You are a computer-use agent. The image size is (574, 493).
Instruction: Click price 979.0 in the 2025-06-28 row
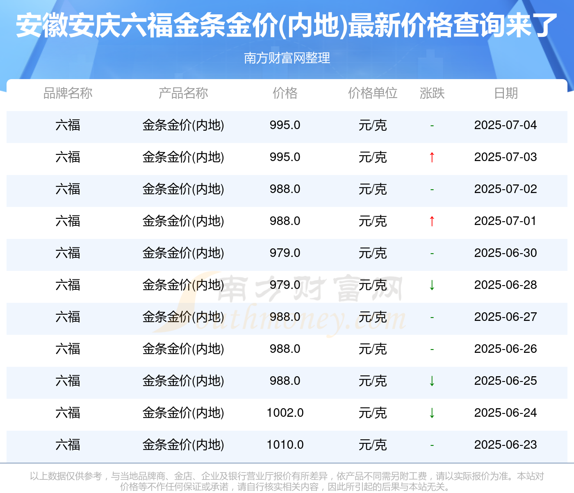point(285,285)
